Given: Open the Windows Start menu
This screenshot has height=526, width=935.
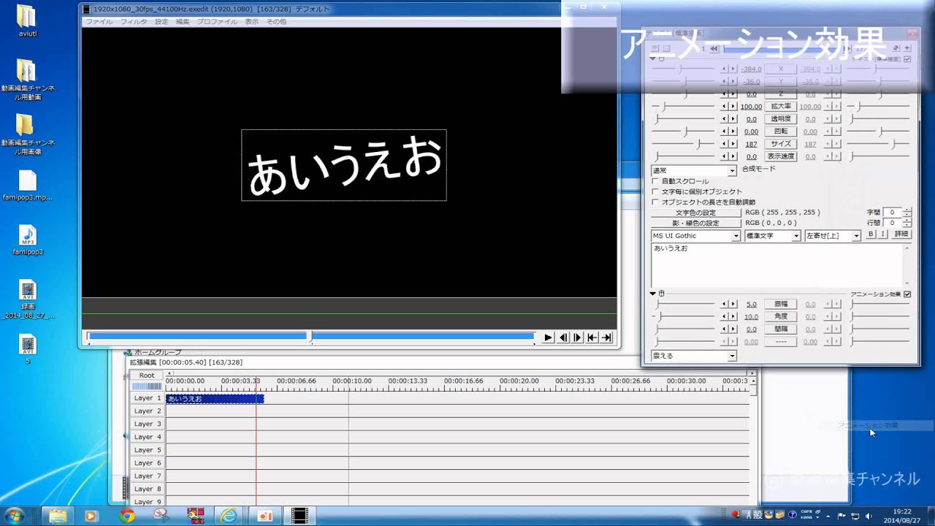Looking at the screenshot, I should pyautogui.click(x=14, y=516).
